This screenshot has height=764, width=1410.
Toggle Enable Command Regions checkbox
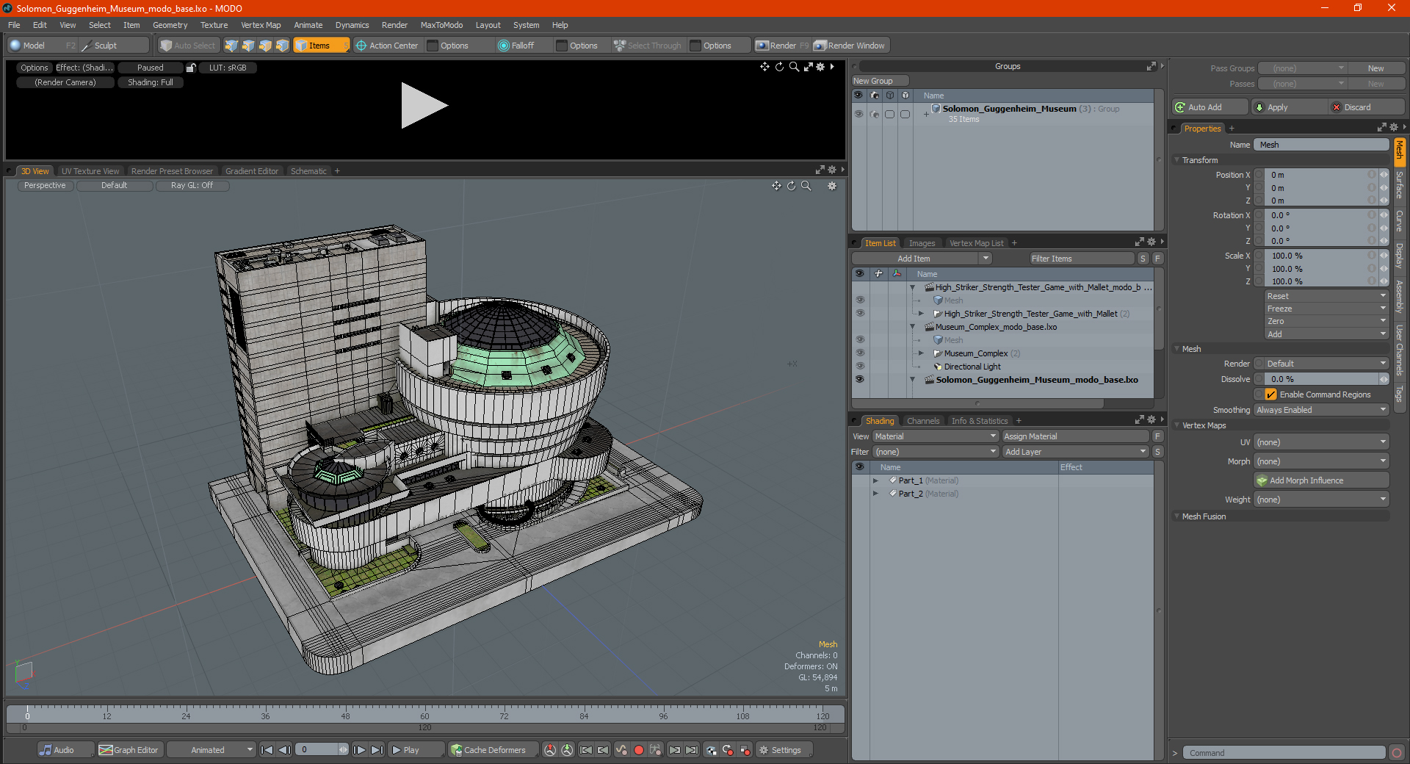pyautogui.click(x=1271, y=394)
